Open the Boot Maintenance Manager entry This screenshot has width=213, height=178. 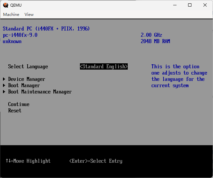(x=40, y=92)
